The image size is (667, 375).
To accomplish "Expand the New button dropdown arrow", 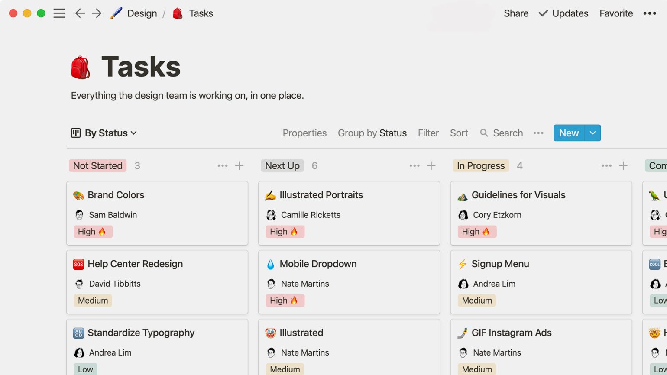I will (x=593, y=133).
